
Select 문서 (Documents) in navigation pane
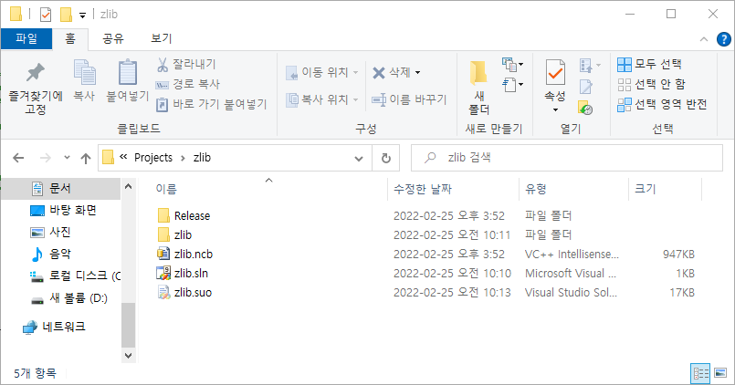click(x=61, y=188)
